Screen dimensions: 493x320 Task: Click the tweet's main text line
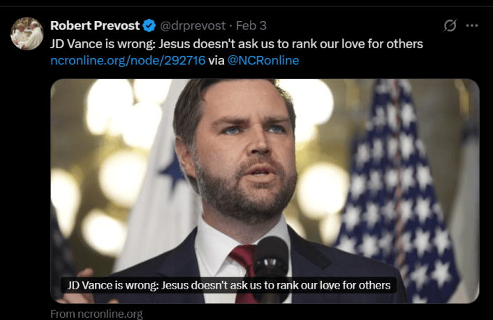pos(237,43)
